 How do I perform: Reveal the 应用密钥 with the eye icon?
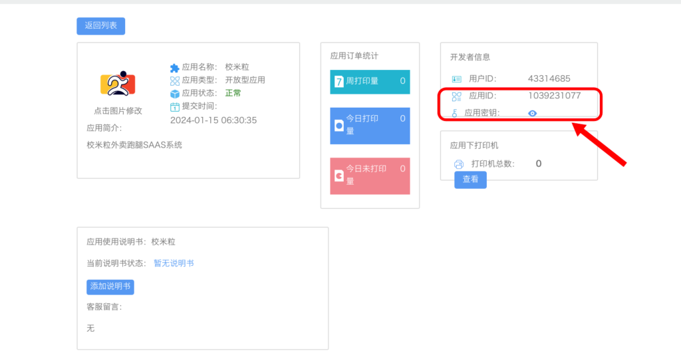point(533,113)
